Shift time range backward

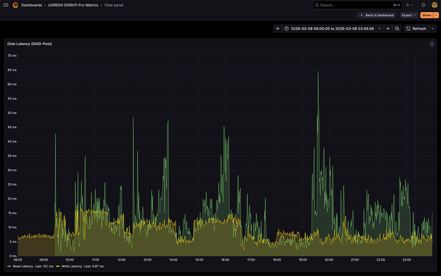click(278, 28)
